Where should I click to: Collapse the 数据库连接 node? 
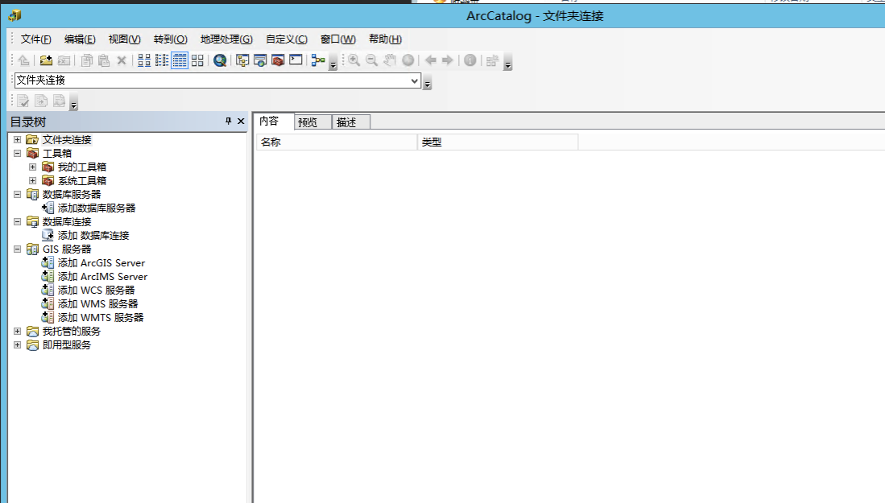[18, 221]
